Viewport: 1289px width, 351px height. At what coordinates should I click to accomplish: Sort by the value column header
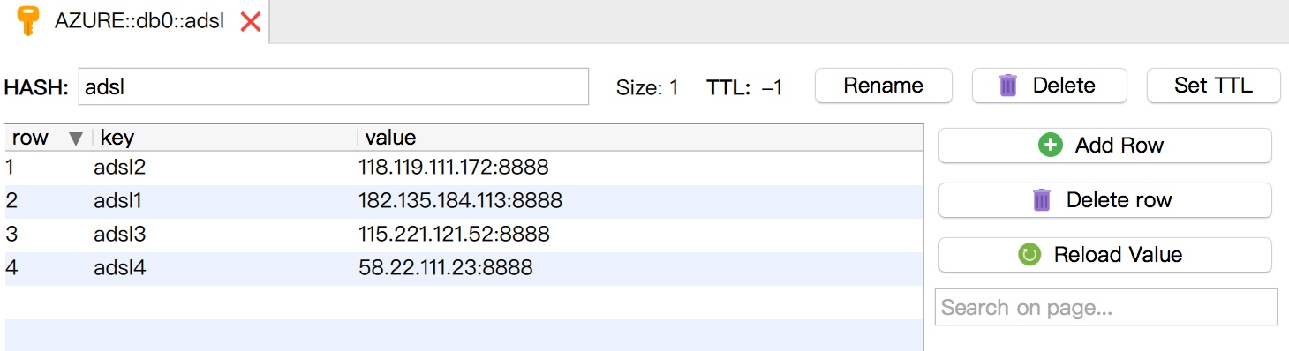pyautogui.click(x=640, y=138)
